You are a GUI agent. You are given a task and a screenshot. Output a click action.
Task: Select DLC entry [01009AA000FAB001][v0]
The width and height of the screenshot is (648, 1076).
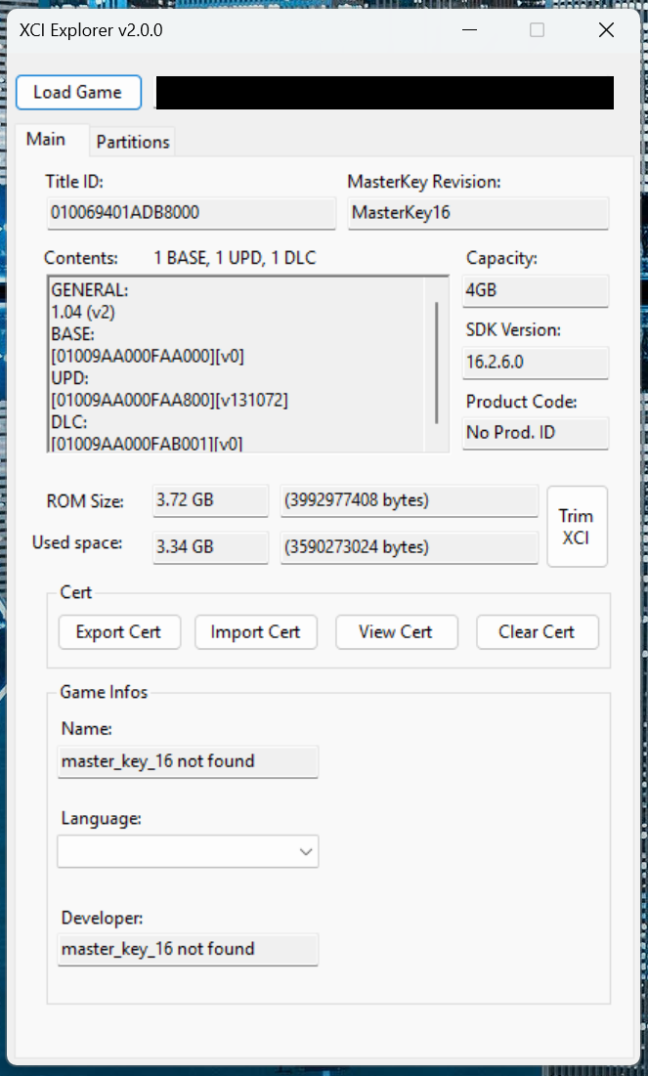[147, 444]
